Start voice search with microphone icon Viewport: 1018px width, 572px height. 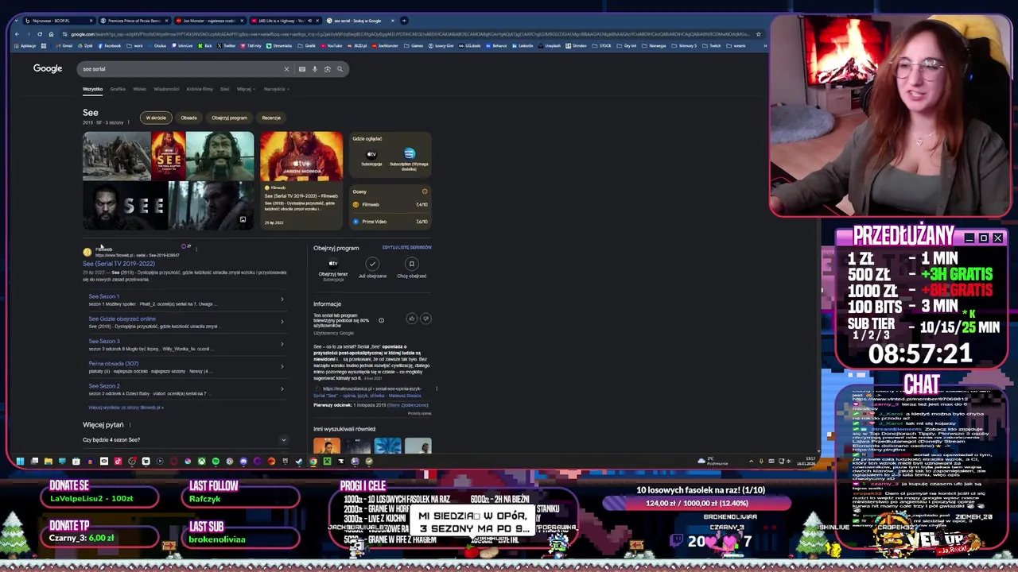(x=315, y=69)
